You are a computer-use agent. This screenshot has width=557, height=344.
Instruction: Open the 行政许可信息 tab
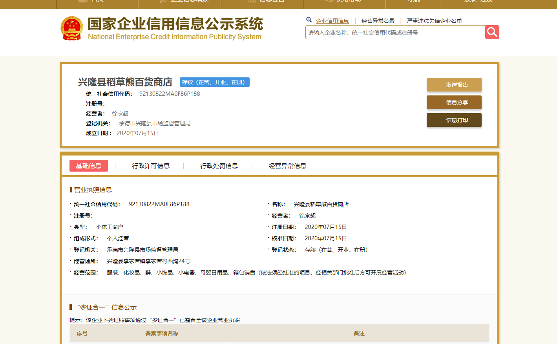[x=151, y=166]
